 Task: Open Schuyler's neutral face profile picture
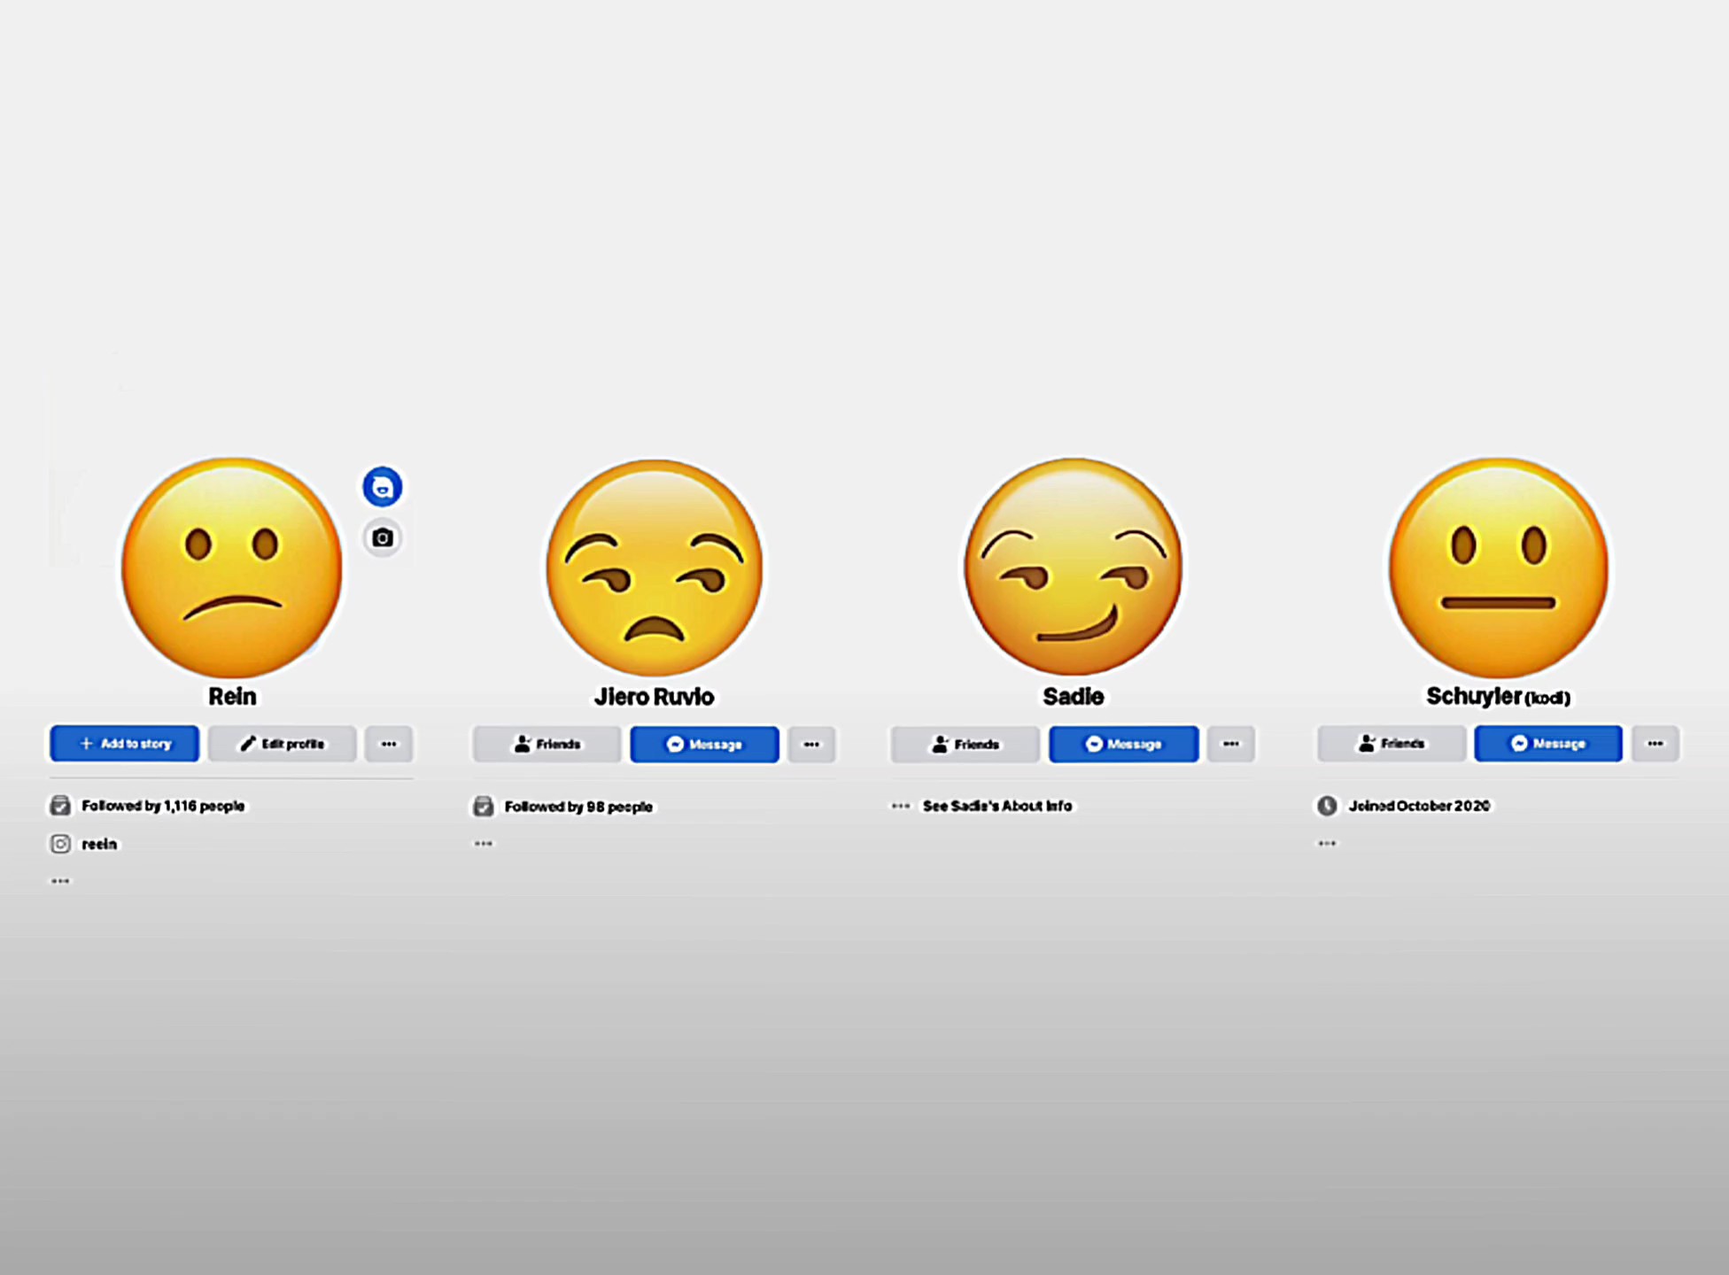pos(1499,568)
